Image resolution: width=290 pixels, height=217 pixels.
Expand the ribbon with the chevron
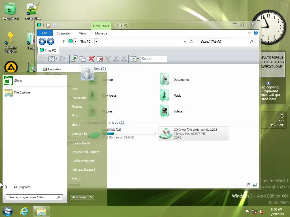[x=249, y=33]
